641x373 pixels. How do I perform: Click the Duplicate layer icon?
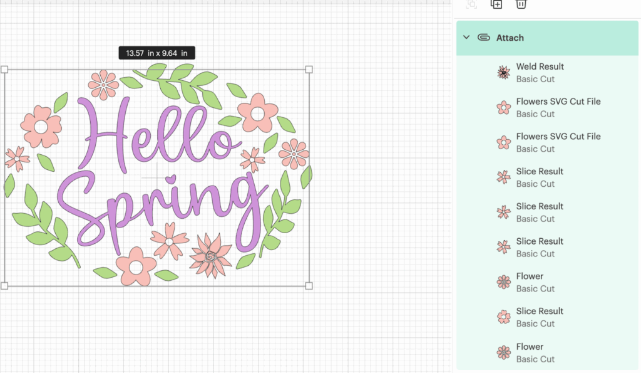tap(496, 4)
